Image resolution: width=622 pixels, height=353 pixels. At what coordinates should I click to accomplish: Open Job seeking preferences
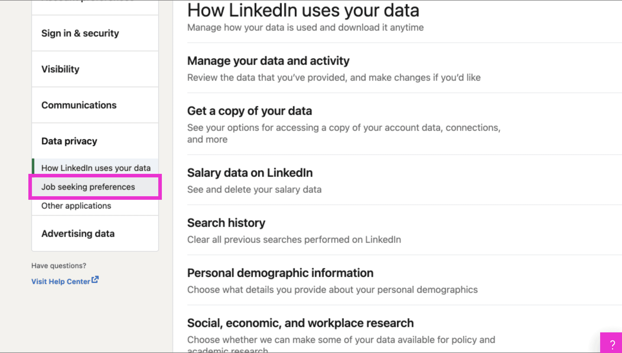tap(88, 187)
